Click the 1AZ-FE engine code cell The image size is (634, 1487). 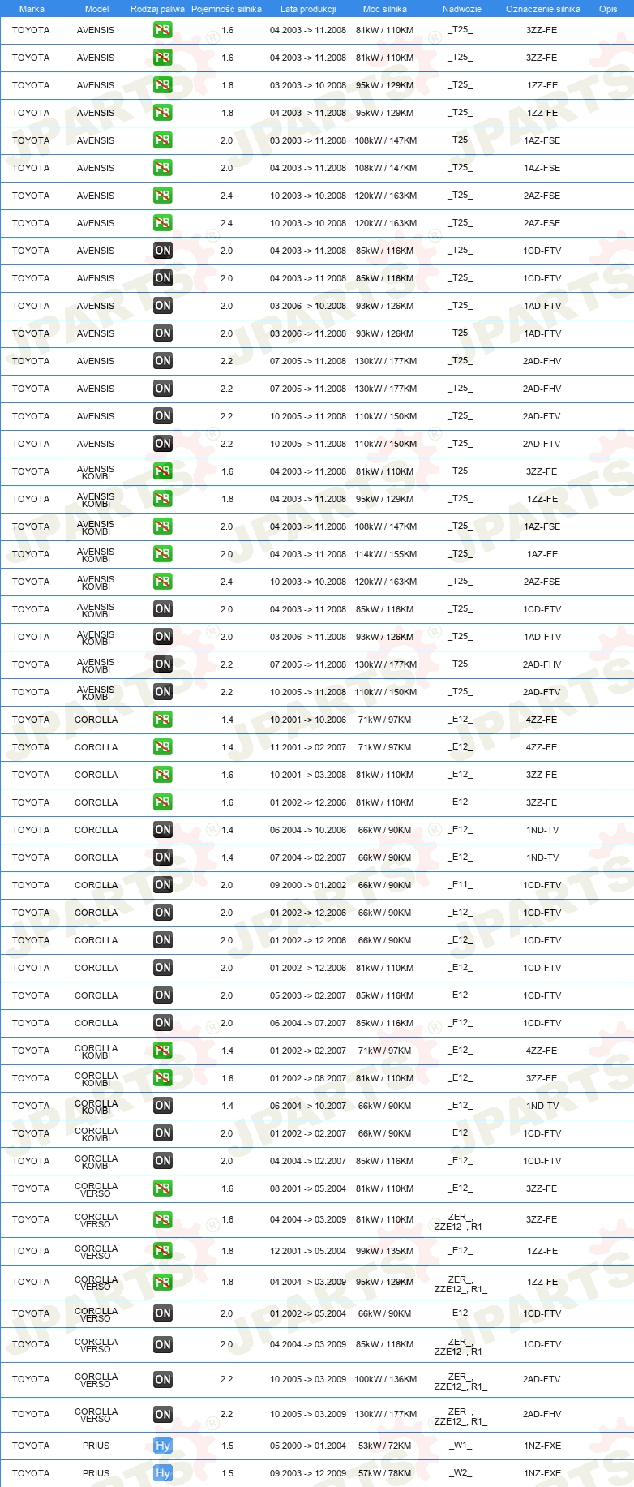pyautogui.click(x=542, y=554)
